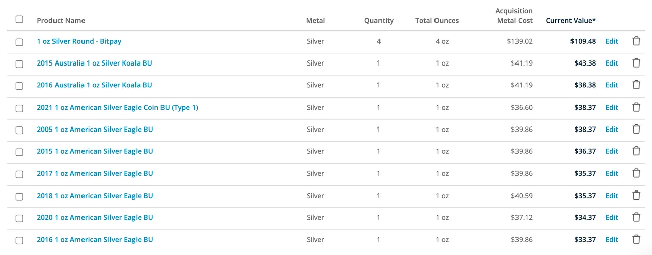Toggle the select-all checkbox in the header
Image resolution: width=652 pixels, height=255 pixels.
click(x=19, y=19)
